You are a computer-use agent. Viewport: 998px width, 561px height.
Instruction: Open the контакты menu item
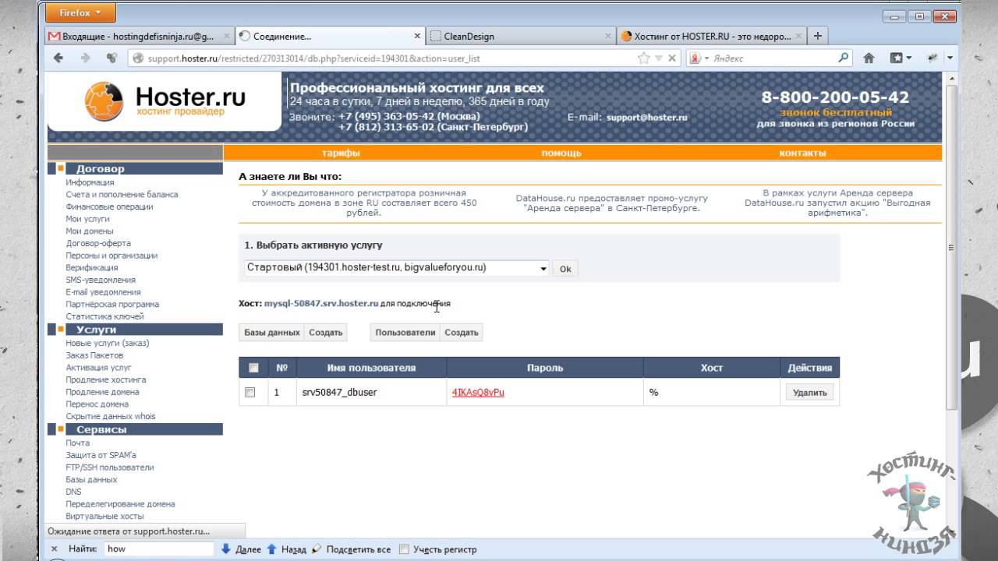point(802,153)
